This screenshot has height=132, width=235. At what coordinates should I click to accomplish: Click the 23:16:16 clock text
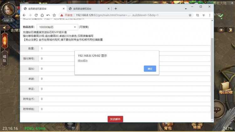(10, 129)
